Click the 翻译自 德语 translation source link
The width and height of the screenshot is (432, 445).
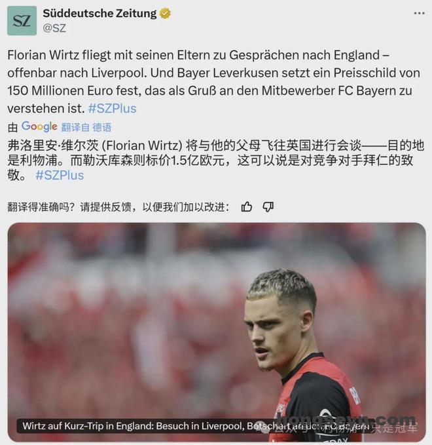(86, 127)
